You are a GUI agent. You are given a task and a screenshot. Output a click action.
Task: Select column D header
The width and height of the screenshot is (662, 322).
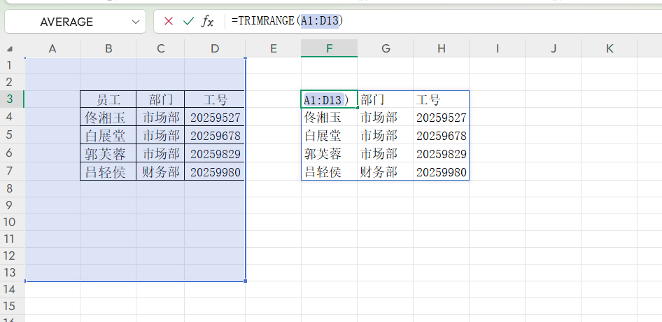point(215,48)
